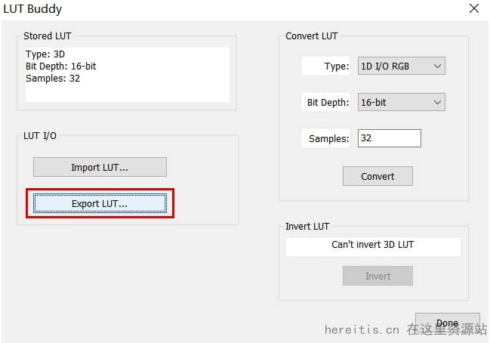
Task: Click the greyed-out Invert button
Action: tap(378, 276)
